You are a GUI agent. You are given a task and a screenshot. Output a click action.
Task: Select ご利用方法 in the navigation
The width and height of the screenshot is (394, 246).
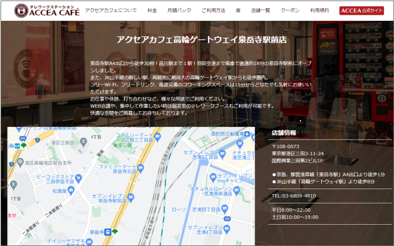pos(213,10)
